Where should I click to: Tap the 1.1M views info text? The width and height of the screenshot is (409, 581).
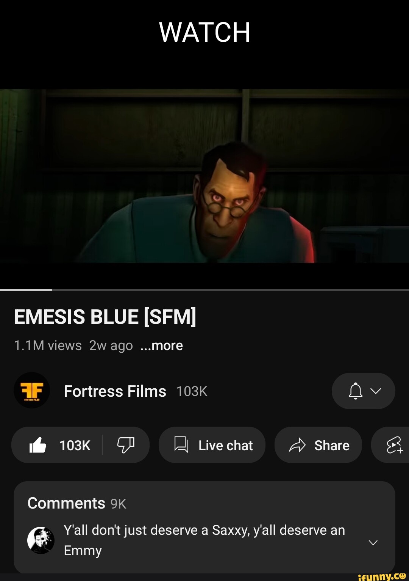48,345
